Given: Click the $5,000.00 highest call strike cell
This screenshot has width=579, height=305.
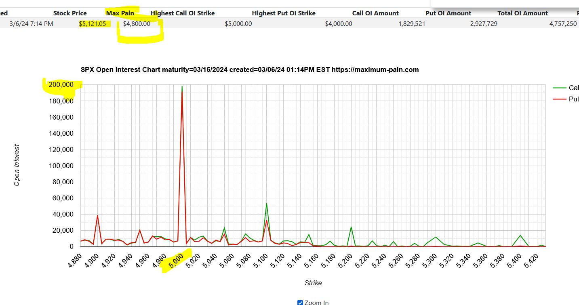Looking at the screenshot, I should click(x=238, y=23).
